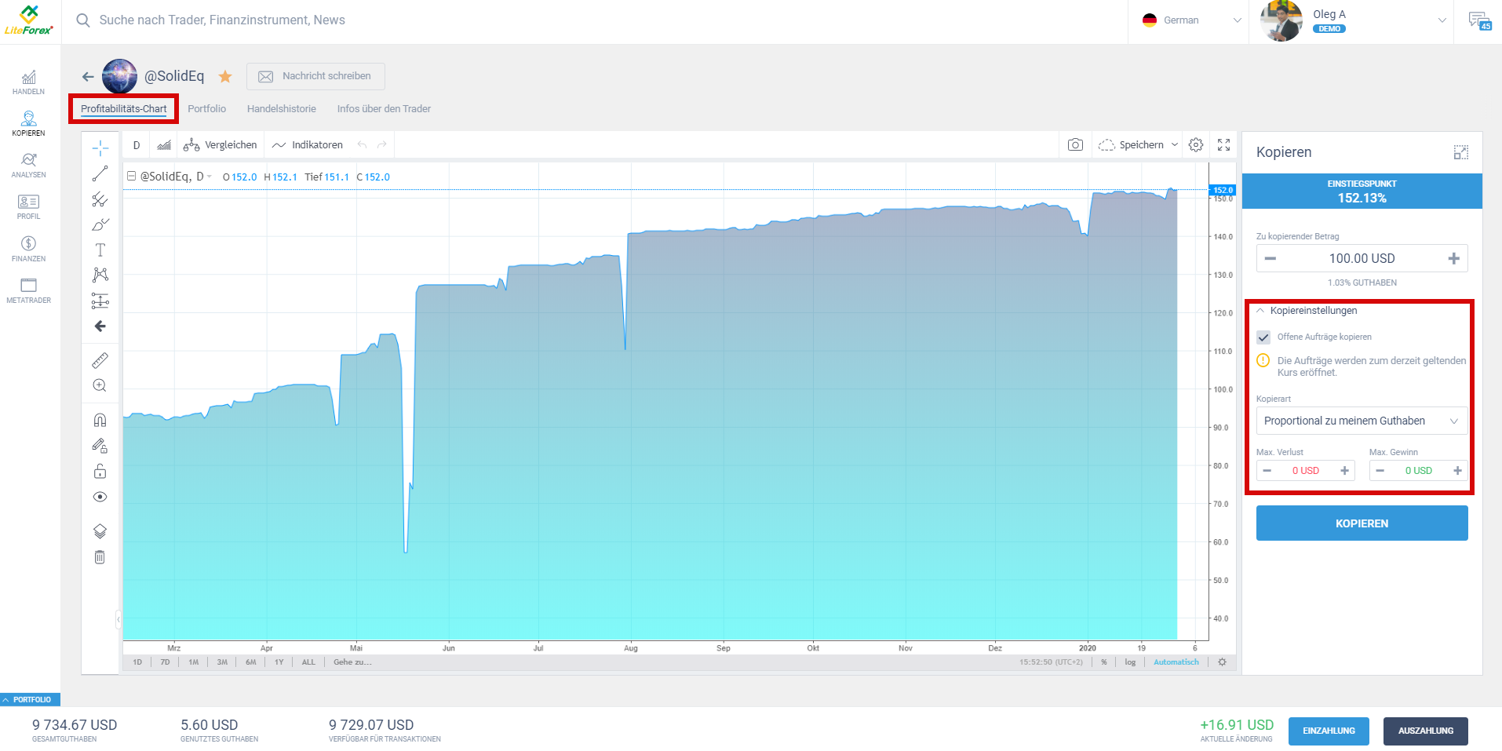Screen dimensions: 1502x751
Task: Uncheck Offene Aufträge kopieren
Action: (x=1263, y=337)
